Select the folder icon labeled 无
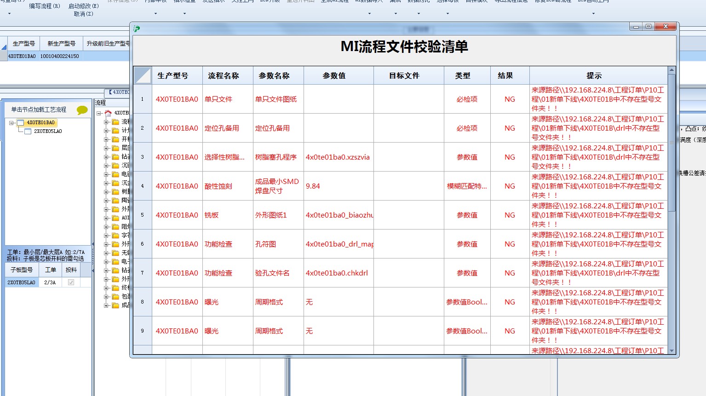 click(x=115, y=253)
